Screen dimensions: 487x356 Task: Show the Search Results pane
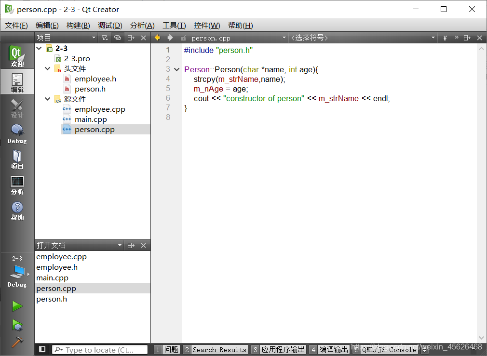pyautogui.click(x=216, y=350)
